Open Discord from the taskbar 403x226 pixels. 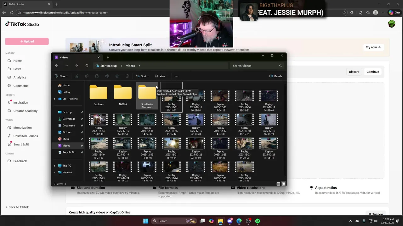[230, 221]
